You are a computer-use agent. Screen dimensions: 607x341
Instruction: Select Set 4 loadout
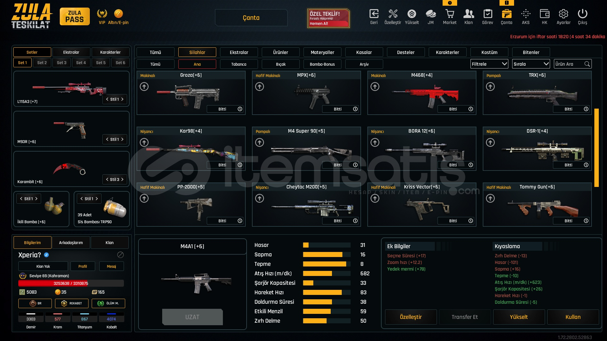[x=81, y=63]
